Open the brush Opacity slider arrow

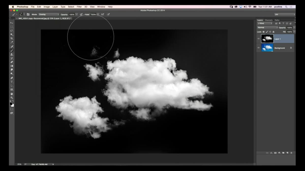click(77, 14)
